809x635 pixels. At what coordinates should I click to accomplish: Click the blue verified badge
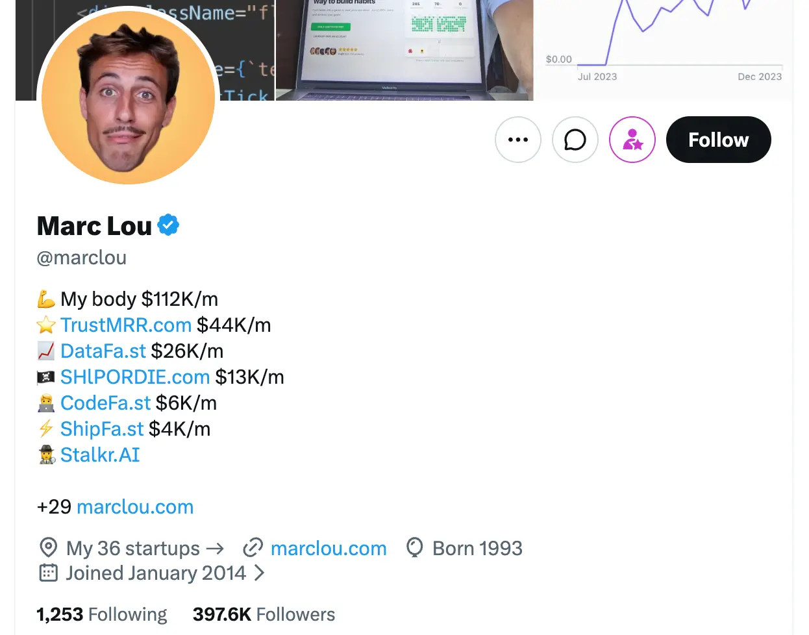tap(168, 225)
